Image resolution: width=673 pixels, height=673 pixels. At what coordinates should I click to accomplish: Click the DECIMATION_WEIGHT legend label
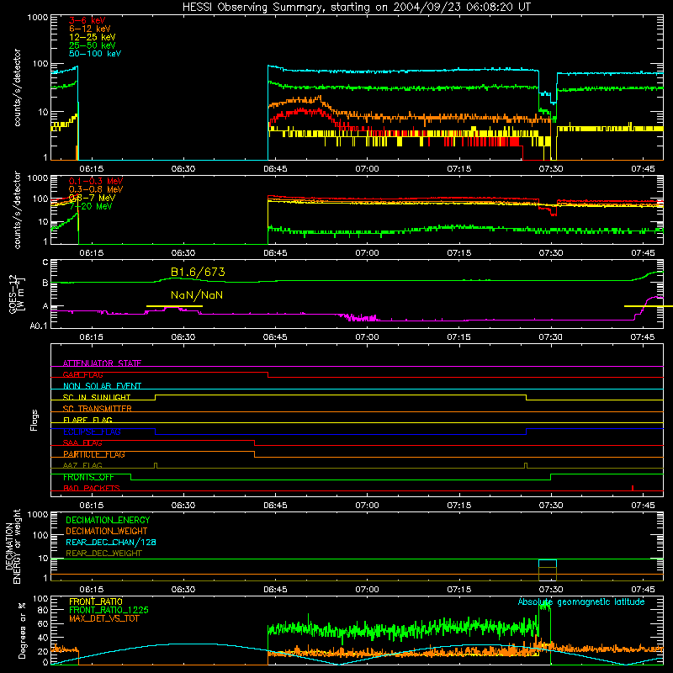(x=107, y=531)
